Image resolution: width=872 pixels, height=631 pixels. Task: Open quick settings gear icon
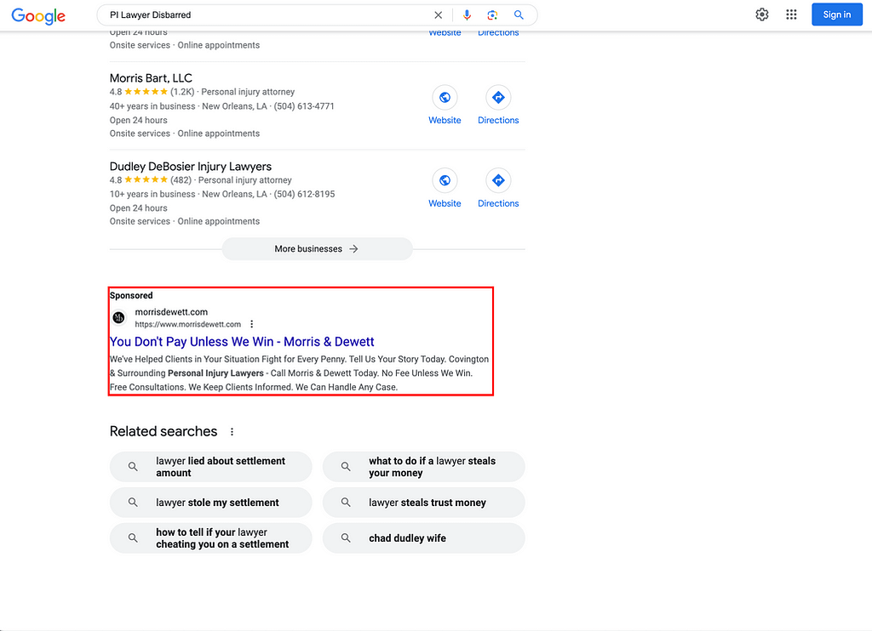(x=762, y=14)
